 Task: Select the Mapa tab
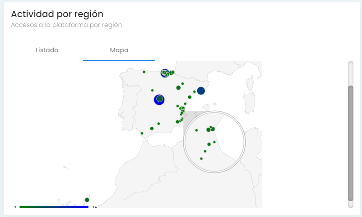pos(119,50)
